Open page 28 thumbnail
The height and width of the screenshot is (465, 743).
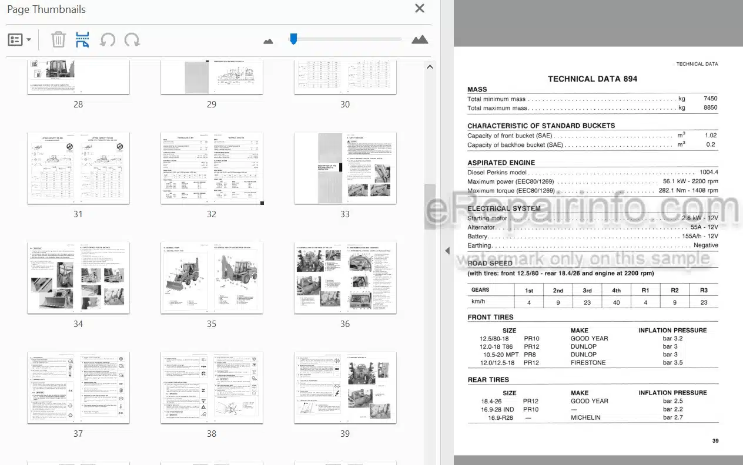[78, 77]
